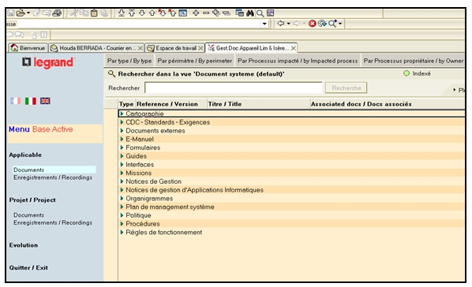Close the Houda BERRADA Courrier tab
Viewport: 472px width, 287px height.
coord(140,48)
